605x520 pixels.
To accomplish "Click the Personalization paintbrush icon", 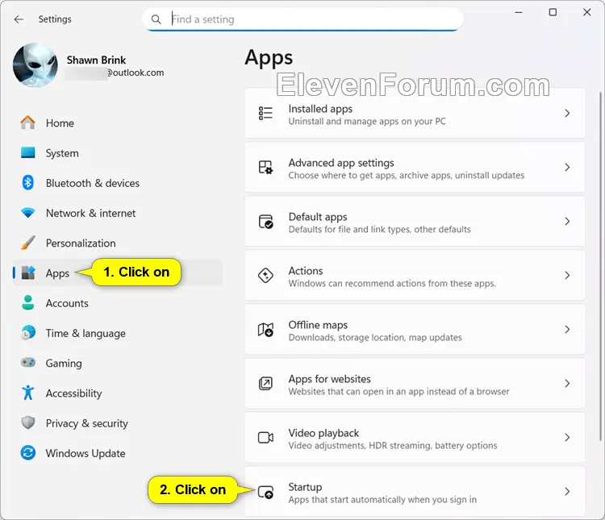I will (x=27, y=243).
